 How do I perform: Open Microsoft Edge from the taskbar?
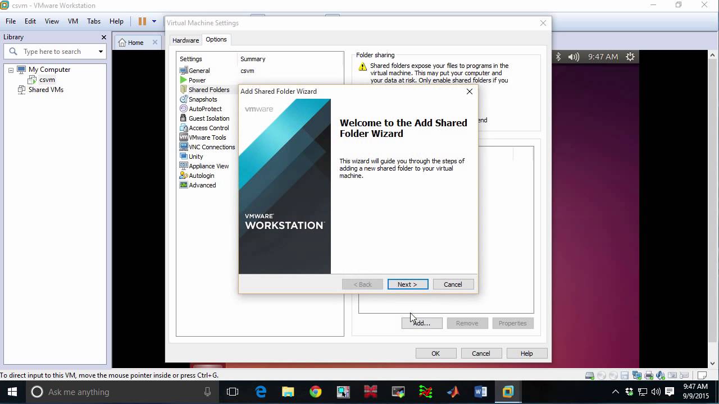[x=261, y=392]
